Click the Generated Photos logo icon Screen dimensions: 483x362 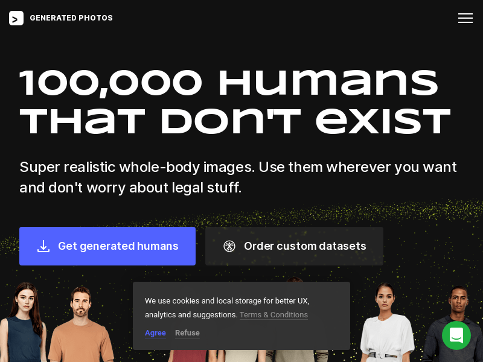click(16, 18)
